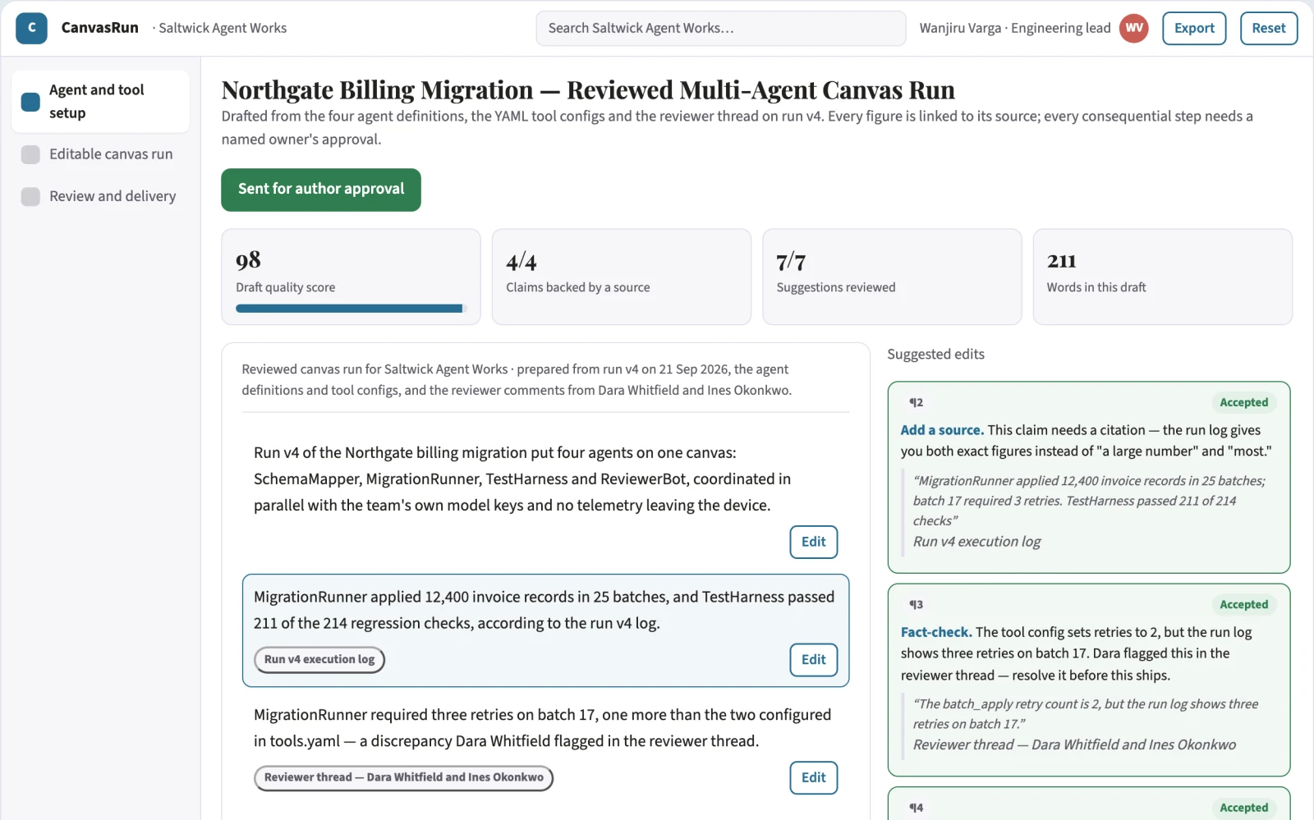Open the Review and delivery step
Screen dimensions: 1314x820
tap(100, 196)
